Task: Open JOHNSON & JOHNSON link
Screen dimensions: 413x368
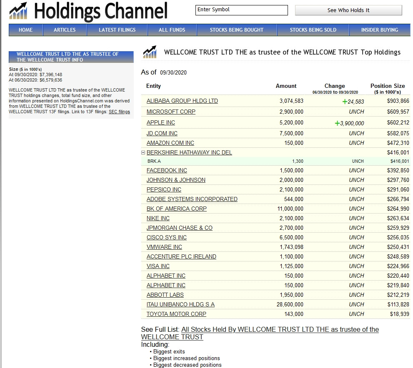Action: pos(176,180)
